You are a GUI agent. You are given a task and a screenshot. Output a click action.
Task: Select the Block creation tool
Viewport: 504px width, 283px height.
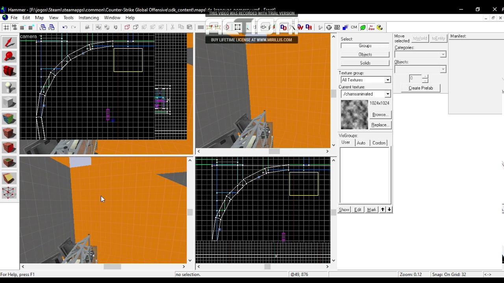point(9,103)
